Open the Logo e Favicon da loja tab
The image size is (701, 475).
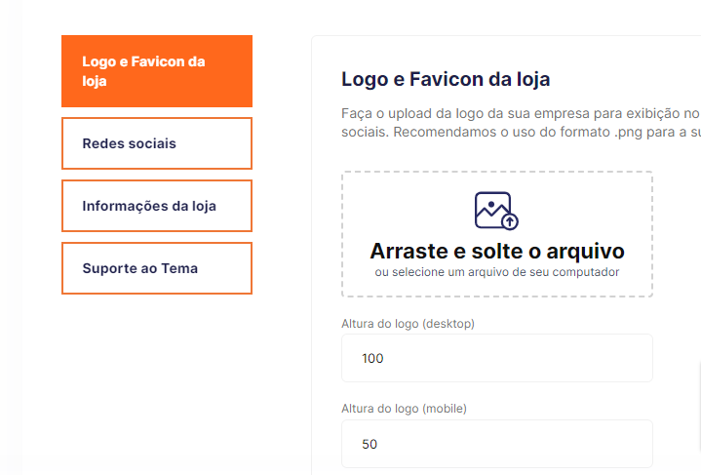coord(156,71)
